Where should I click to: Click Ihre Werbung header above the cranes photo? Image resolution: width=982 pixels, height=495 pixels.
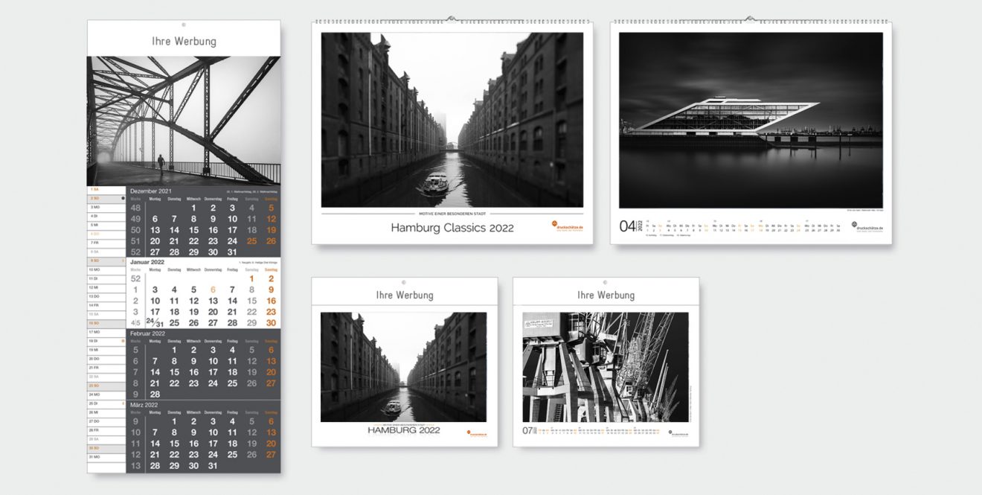(x=606, y=296)
